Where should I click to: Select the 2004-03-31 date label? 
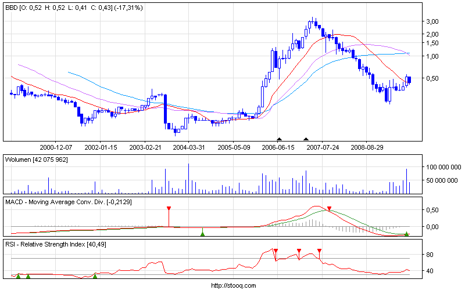tap(189, 147)
